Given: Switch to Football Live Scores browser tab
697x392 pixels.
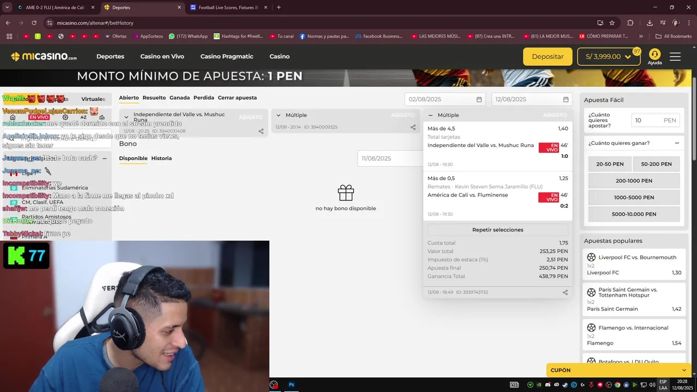Looking at the screenshot, I should pyautogui.click(x=228, y=8).
